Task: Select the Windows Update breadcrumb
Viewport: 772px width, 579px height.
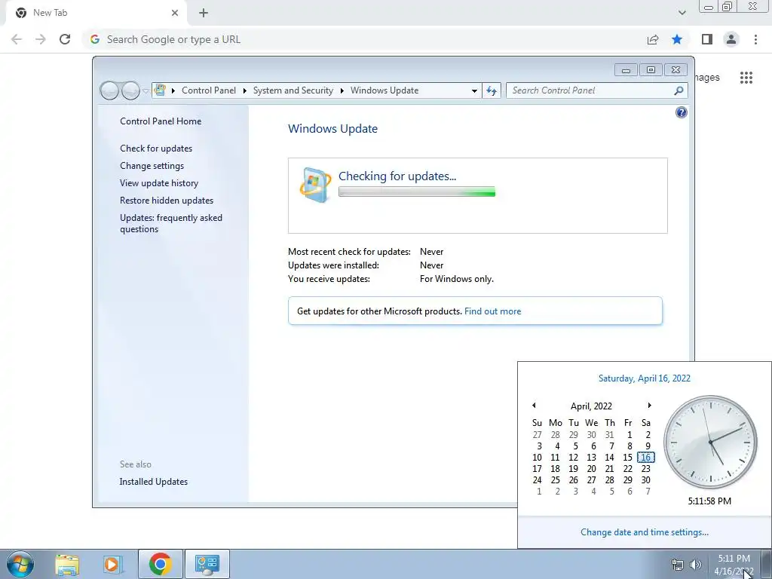Action: 384,90
